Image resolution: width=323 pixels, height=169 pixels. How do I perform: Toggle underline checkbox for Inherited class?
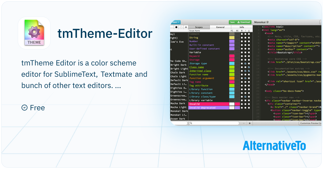(249, 71)
